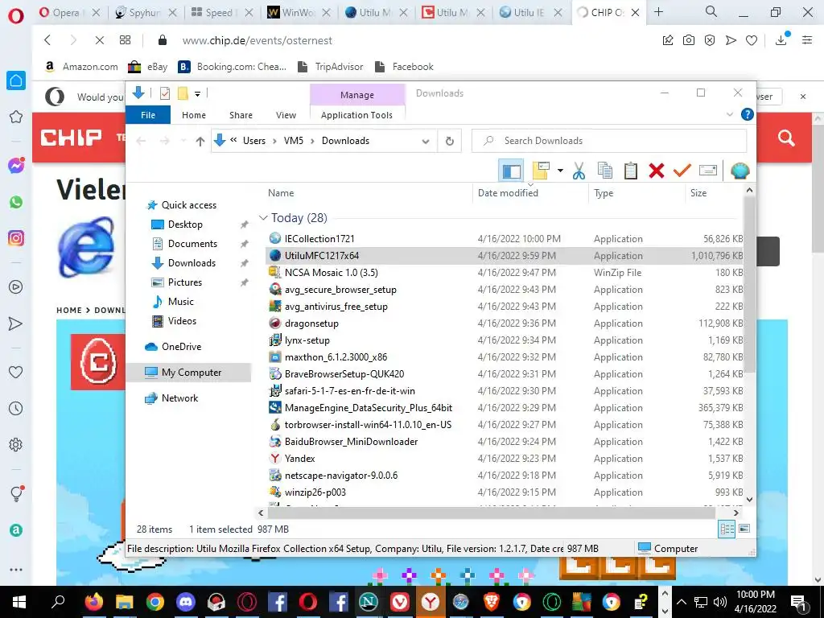Image resolution: width=824 pixels, height=618 pixels.
Task: Collapse the Today (28) group
Action: coord(263,217)
